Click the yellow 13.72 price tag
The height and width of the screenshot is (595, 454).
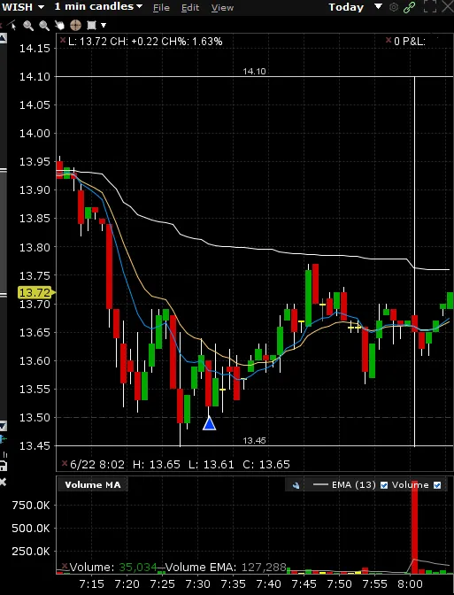[36, 292]
